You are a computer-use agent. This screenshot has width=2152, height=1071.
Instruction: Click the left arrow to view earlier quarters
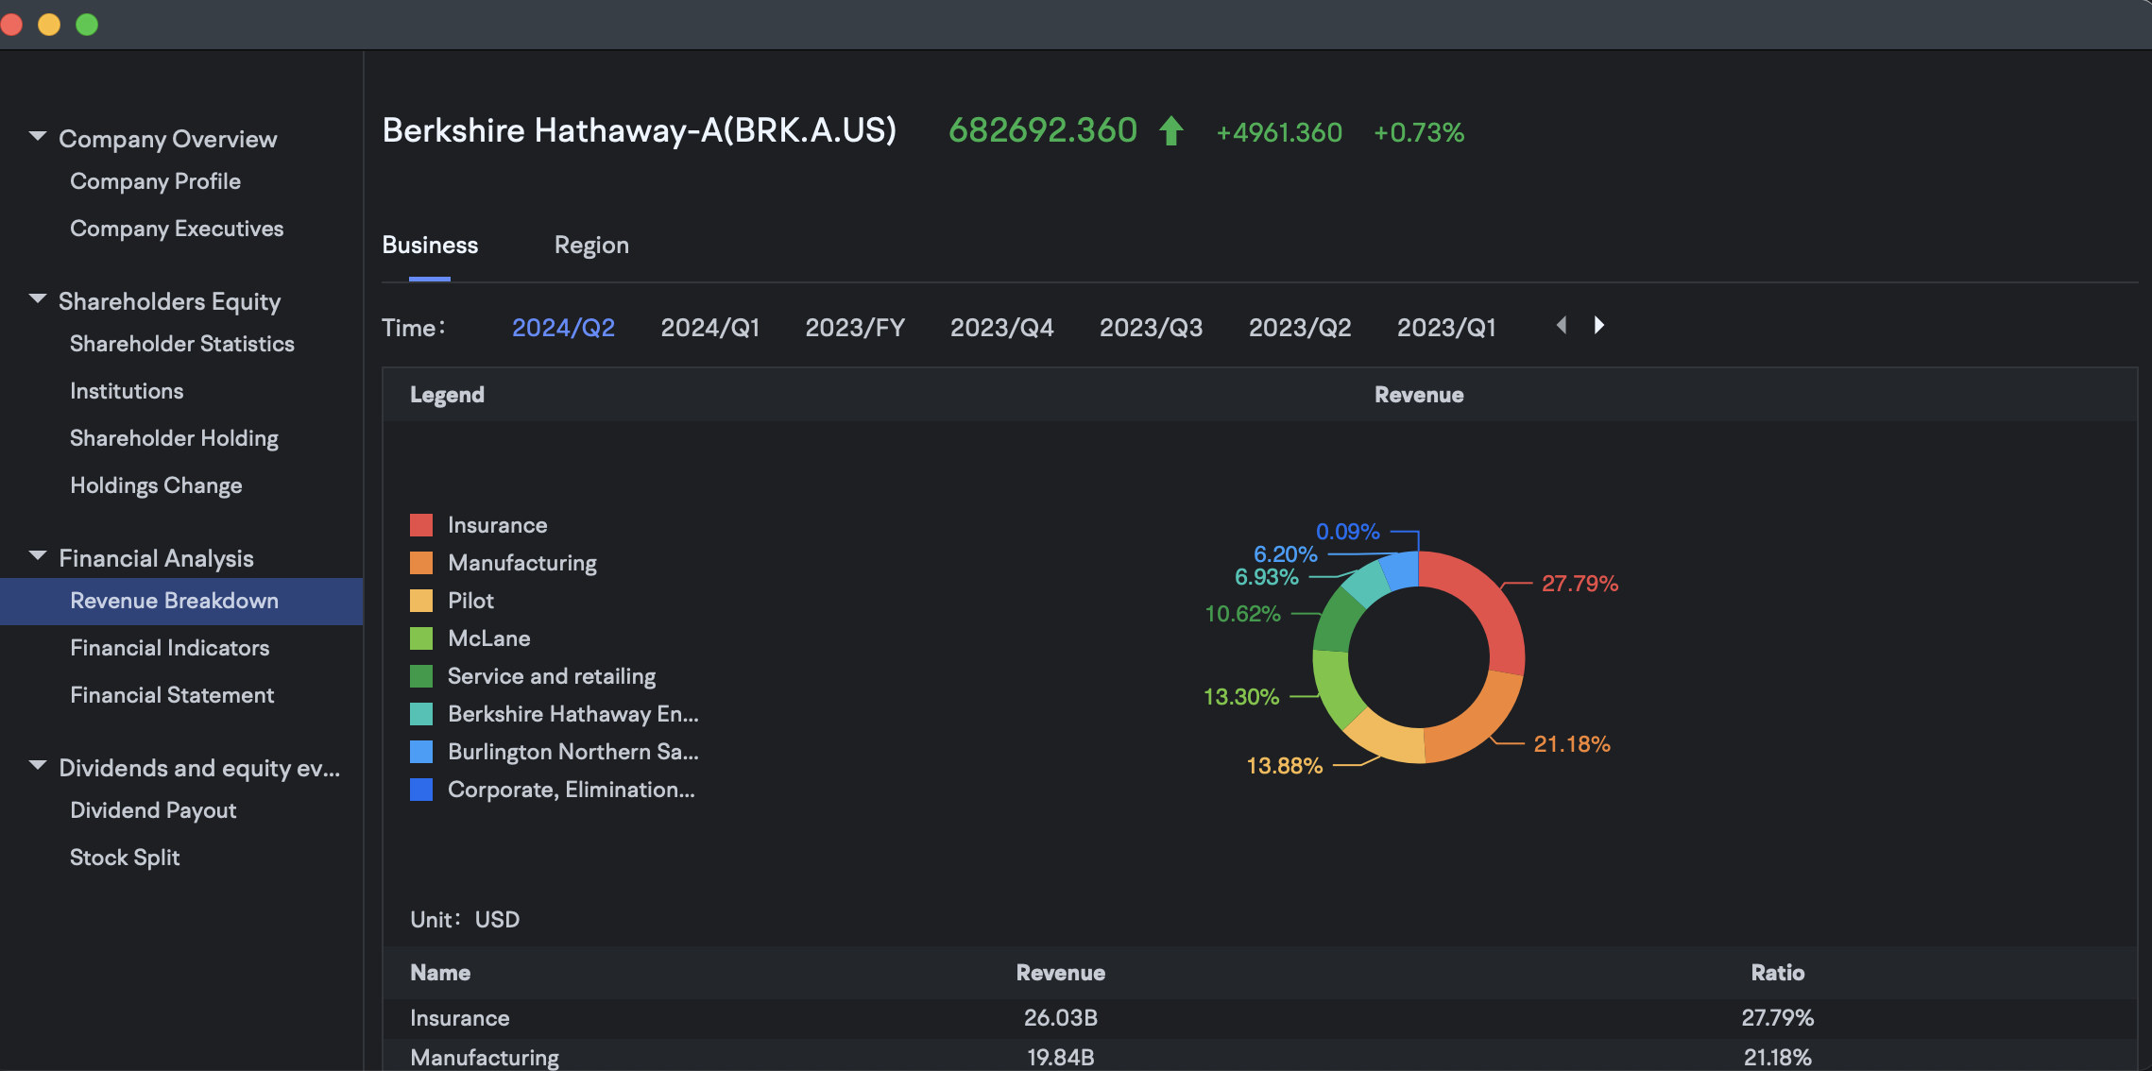[1560, 325]
